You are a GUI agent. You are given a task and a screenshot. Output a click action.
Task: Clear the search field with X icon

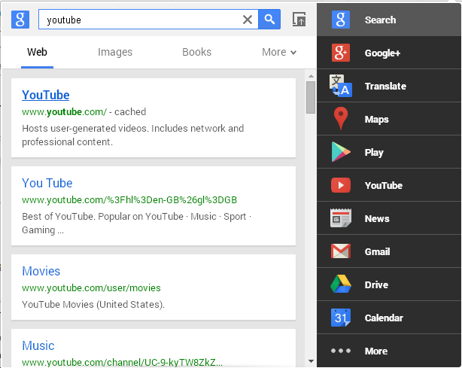248,20
